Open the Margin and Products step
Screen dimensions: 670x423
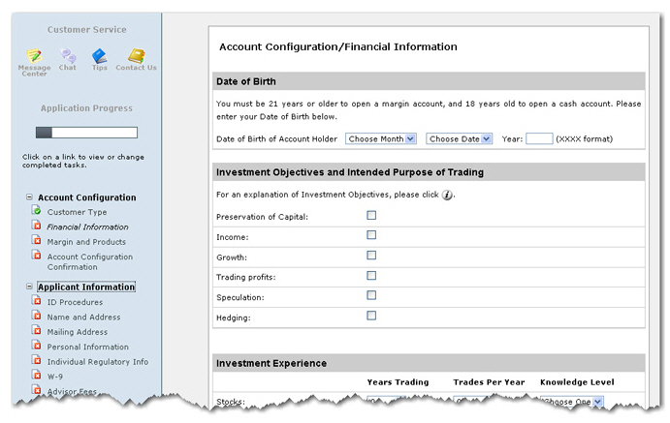click(86, 242)
